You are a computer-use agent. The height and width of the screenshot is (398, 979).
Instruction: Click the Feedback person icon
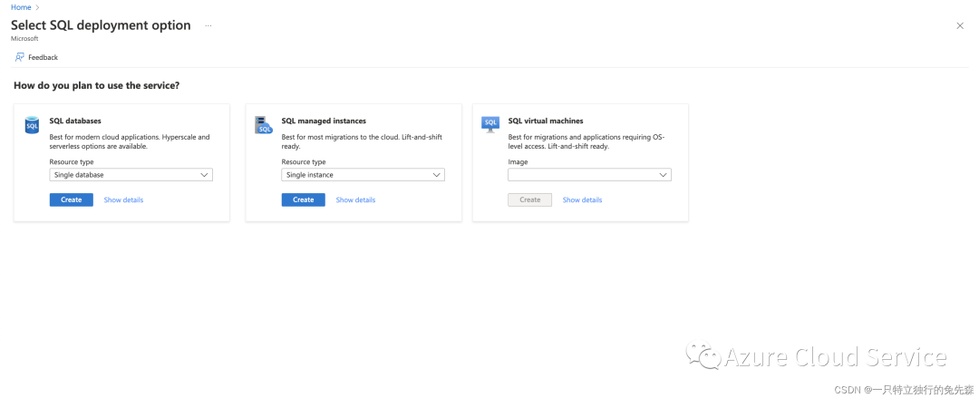[x=19, y=57]
